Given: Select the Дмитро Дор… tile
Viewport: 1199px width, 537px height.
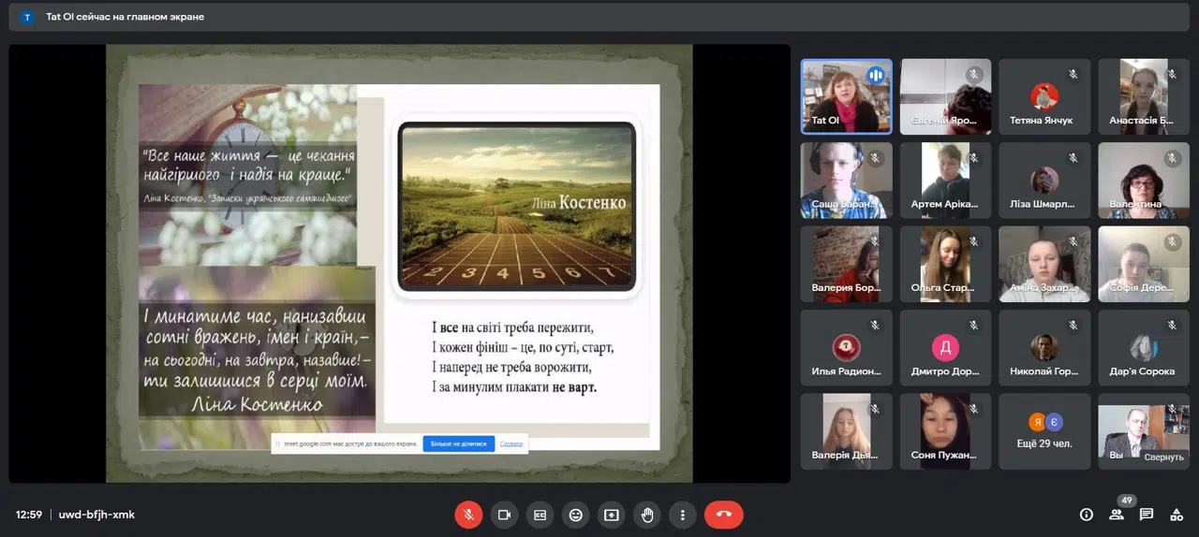Looking at the screenshot, I should (x=945, y=348).
